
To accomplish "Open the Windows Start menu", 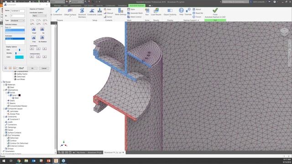I will 4,161.
